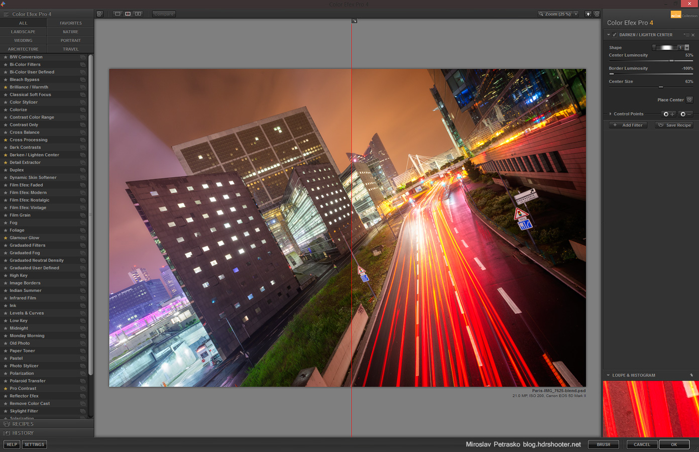This screenshot has width=699, height=452.
Task: Open presets icon for Old Photo
Action: pyautogui.click(x=83, y=344)
